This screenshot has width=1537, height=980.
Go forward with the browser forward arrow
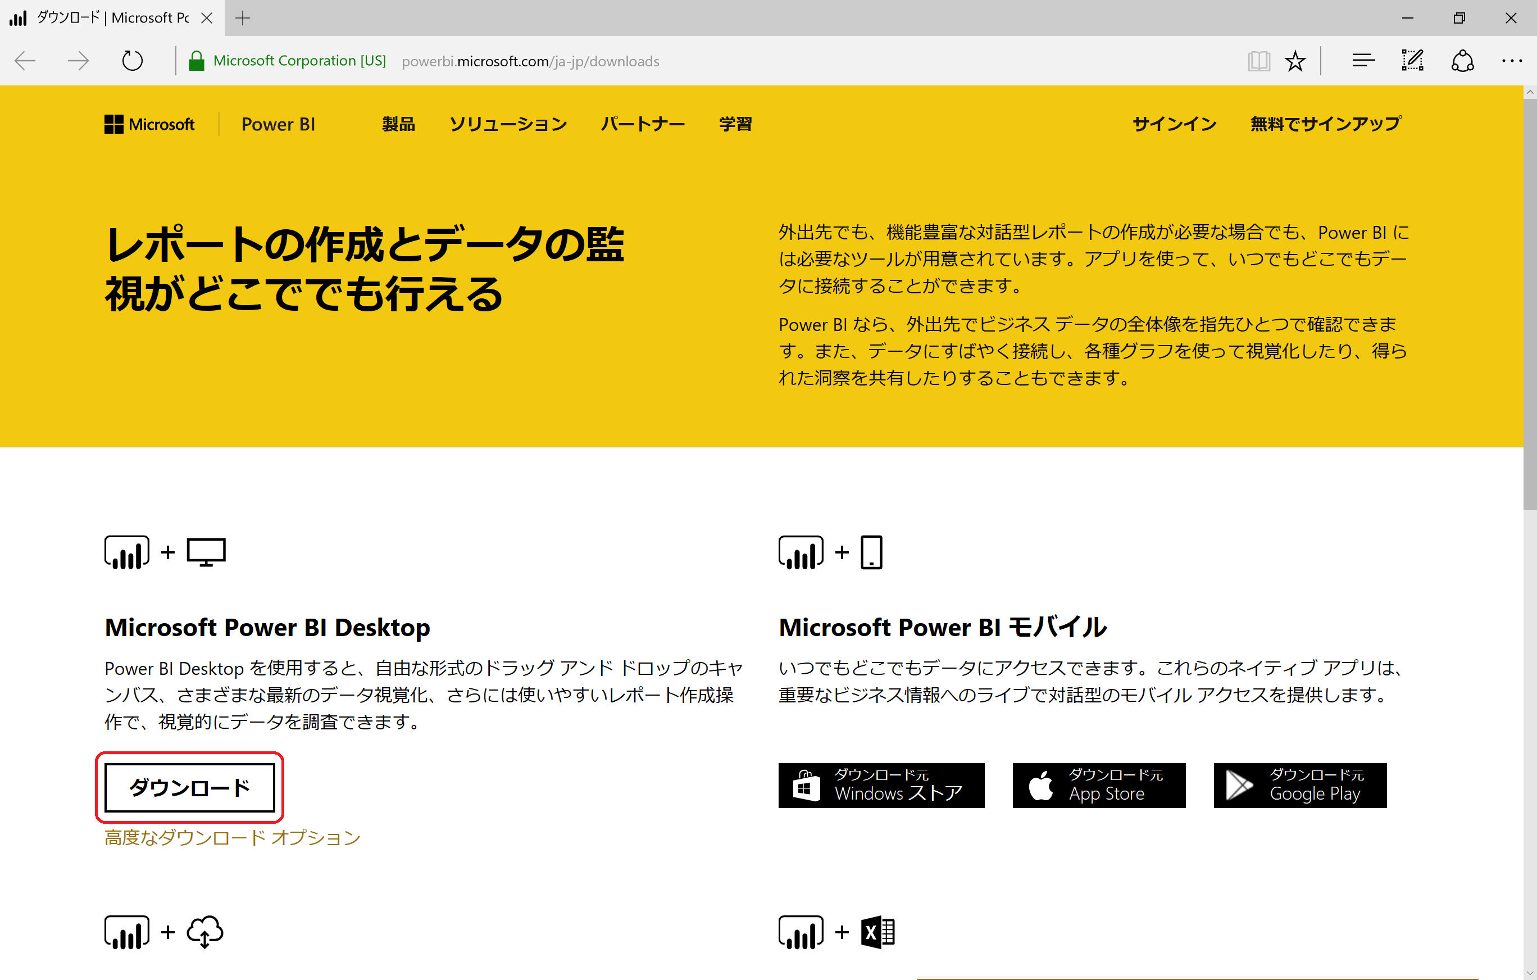[78, 61]
